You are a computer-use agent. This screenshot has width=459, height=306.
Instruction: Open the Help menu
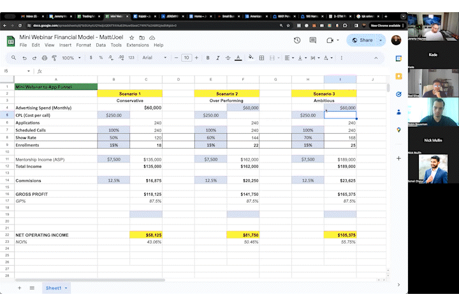coord(158,45)
